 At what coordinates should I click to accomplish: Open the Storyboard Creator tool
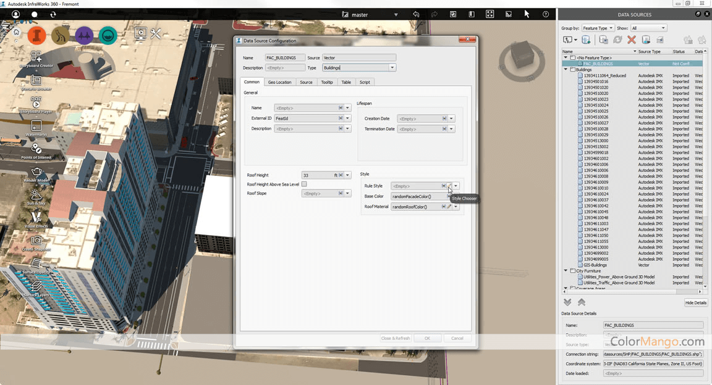click(36, 57)
